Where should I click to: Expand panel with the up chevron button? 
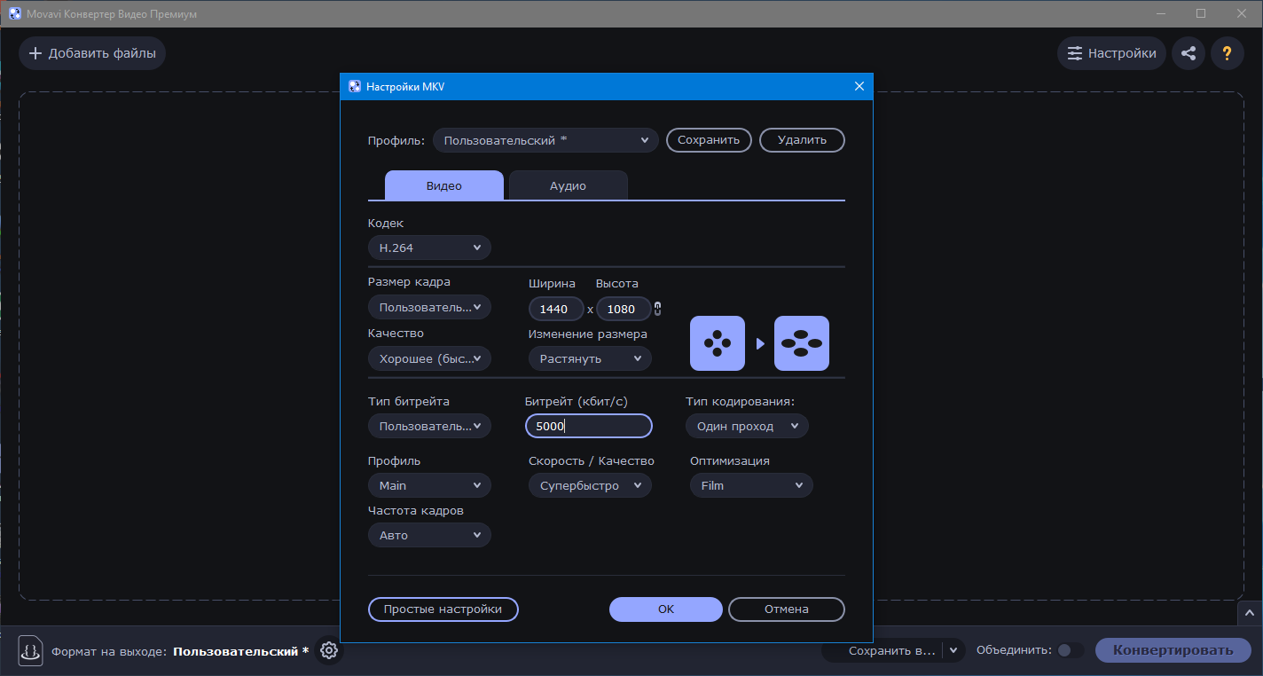pos(1250,612)
